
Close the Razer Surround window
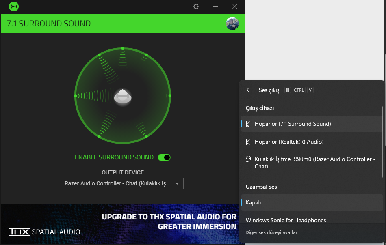[235, 6]
